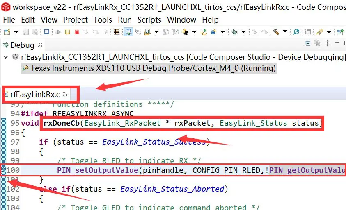Open the View menu
Image resolution: width=346 pixels, height=210 pixels.
click(49, 20)
